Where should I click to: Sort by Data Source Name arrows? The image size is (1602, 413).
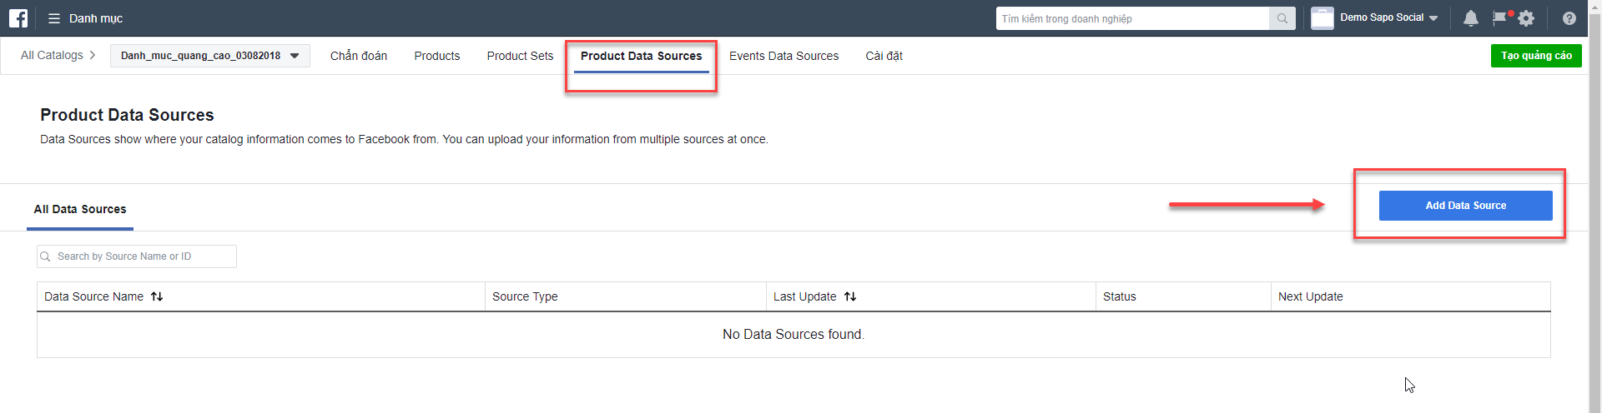pos(157,296)
